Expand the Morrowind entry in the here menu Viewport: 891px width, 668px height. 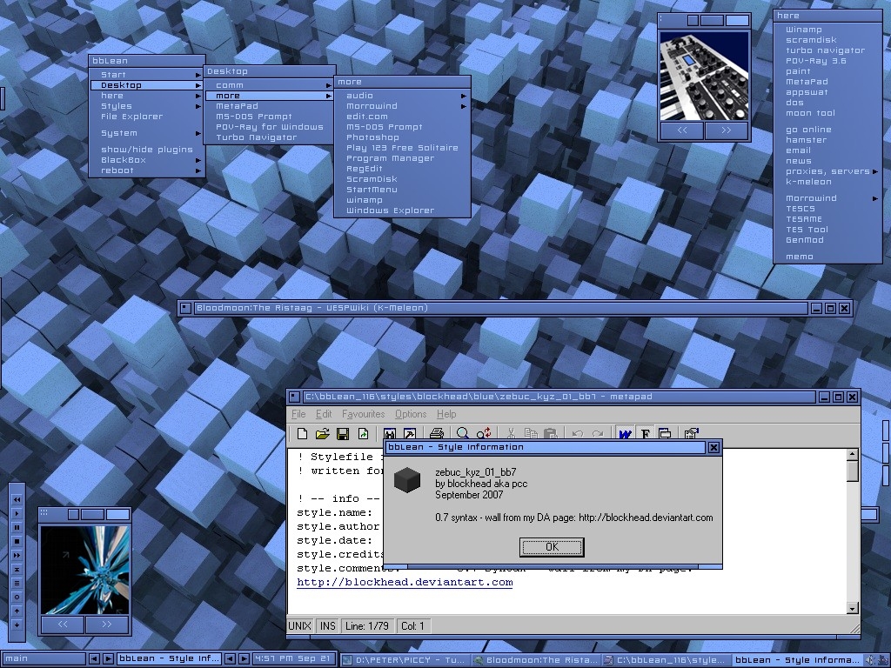pos(828,198)
